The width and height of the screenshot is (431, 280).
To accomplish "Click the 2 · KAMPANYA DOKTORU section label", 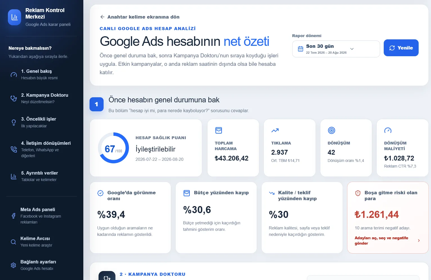I will click(153, 274).
